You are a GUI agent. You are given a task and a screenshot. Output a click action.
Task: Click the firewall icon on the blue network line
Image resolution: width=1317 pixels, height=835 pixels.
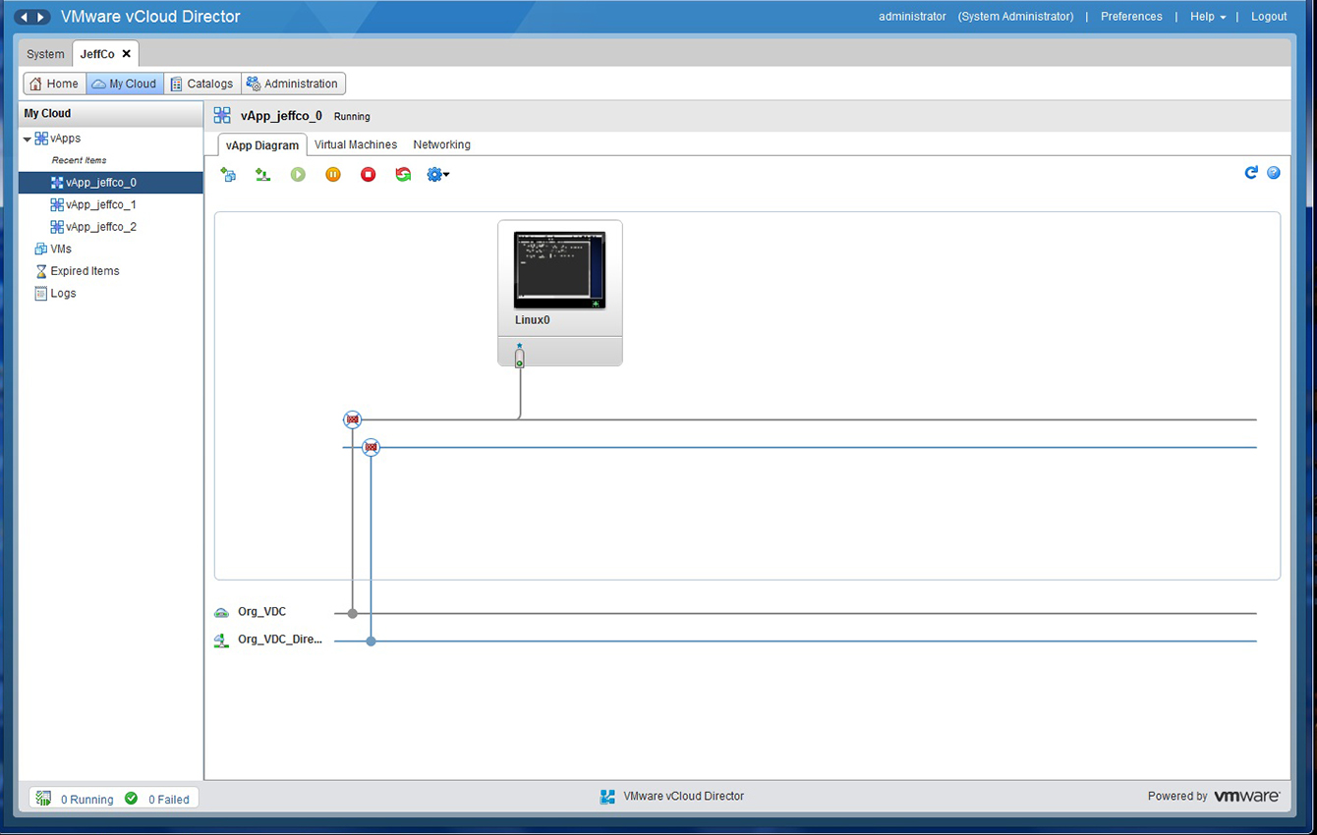371,447
